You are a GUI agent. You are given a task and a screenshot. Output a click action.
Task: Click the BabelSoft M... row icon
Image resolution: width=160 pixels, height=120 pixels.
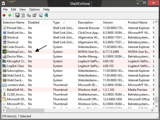tap(4, 90)
